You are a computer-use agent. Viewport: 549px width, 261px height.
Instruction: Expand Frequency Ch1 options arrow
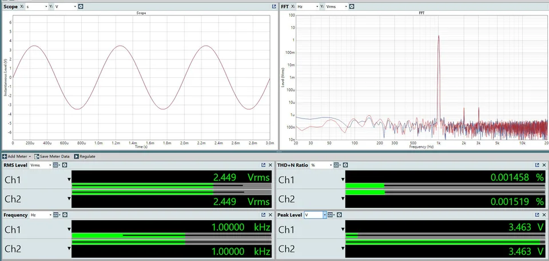[69, 230]
